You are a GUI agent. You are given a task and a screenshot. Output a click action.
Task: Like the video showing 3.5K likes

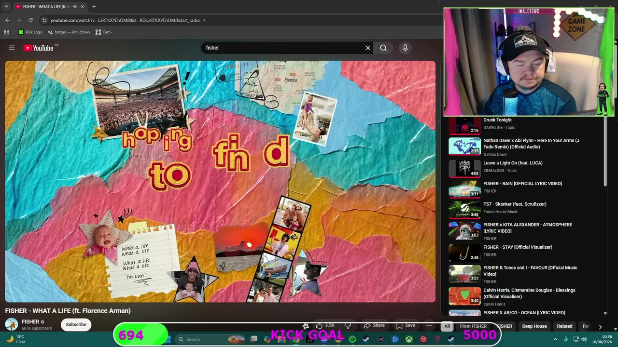pos(325,325)
